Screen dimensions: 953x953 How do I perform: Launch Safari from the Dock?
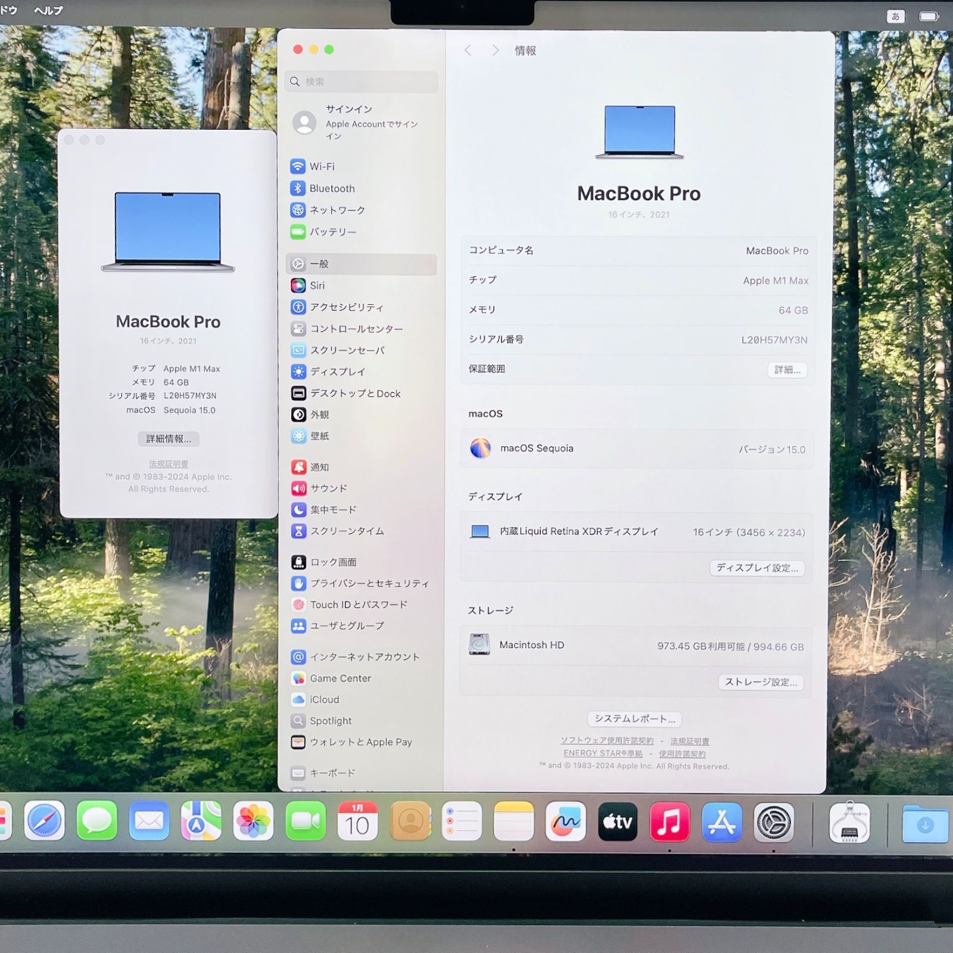coord(45,821)
